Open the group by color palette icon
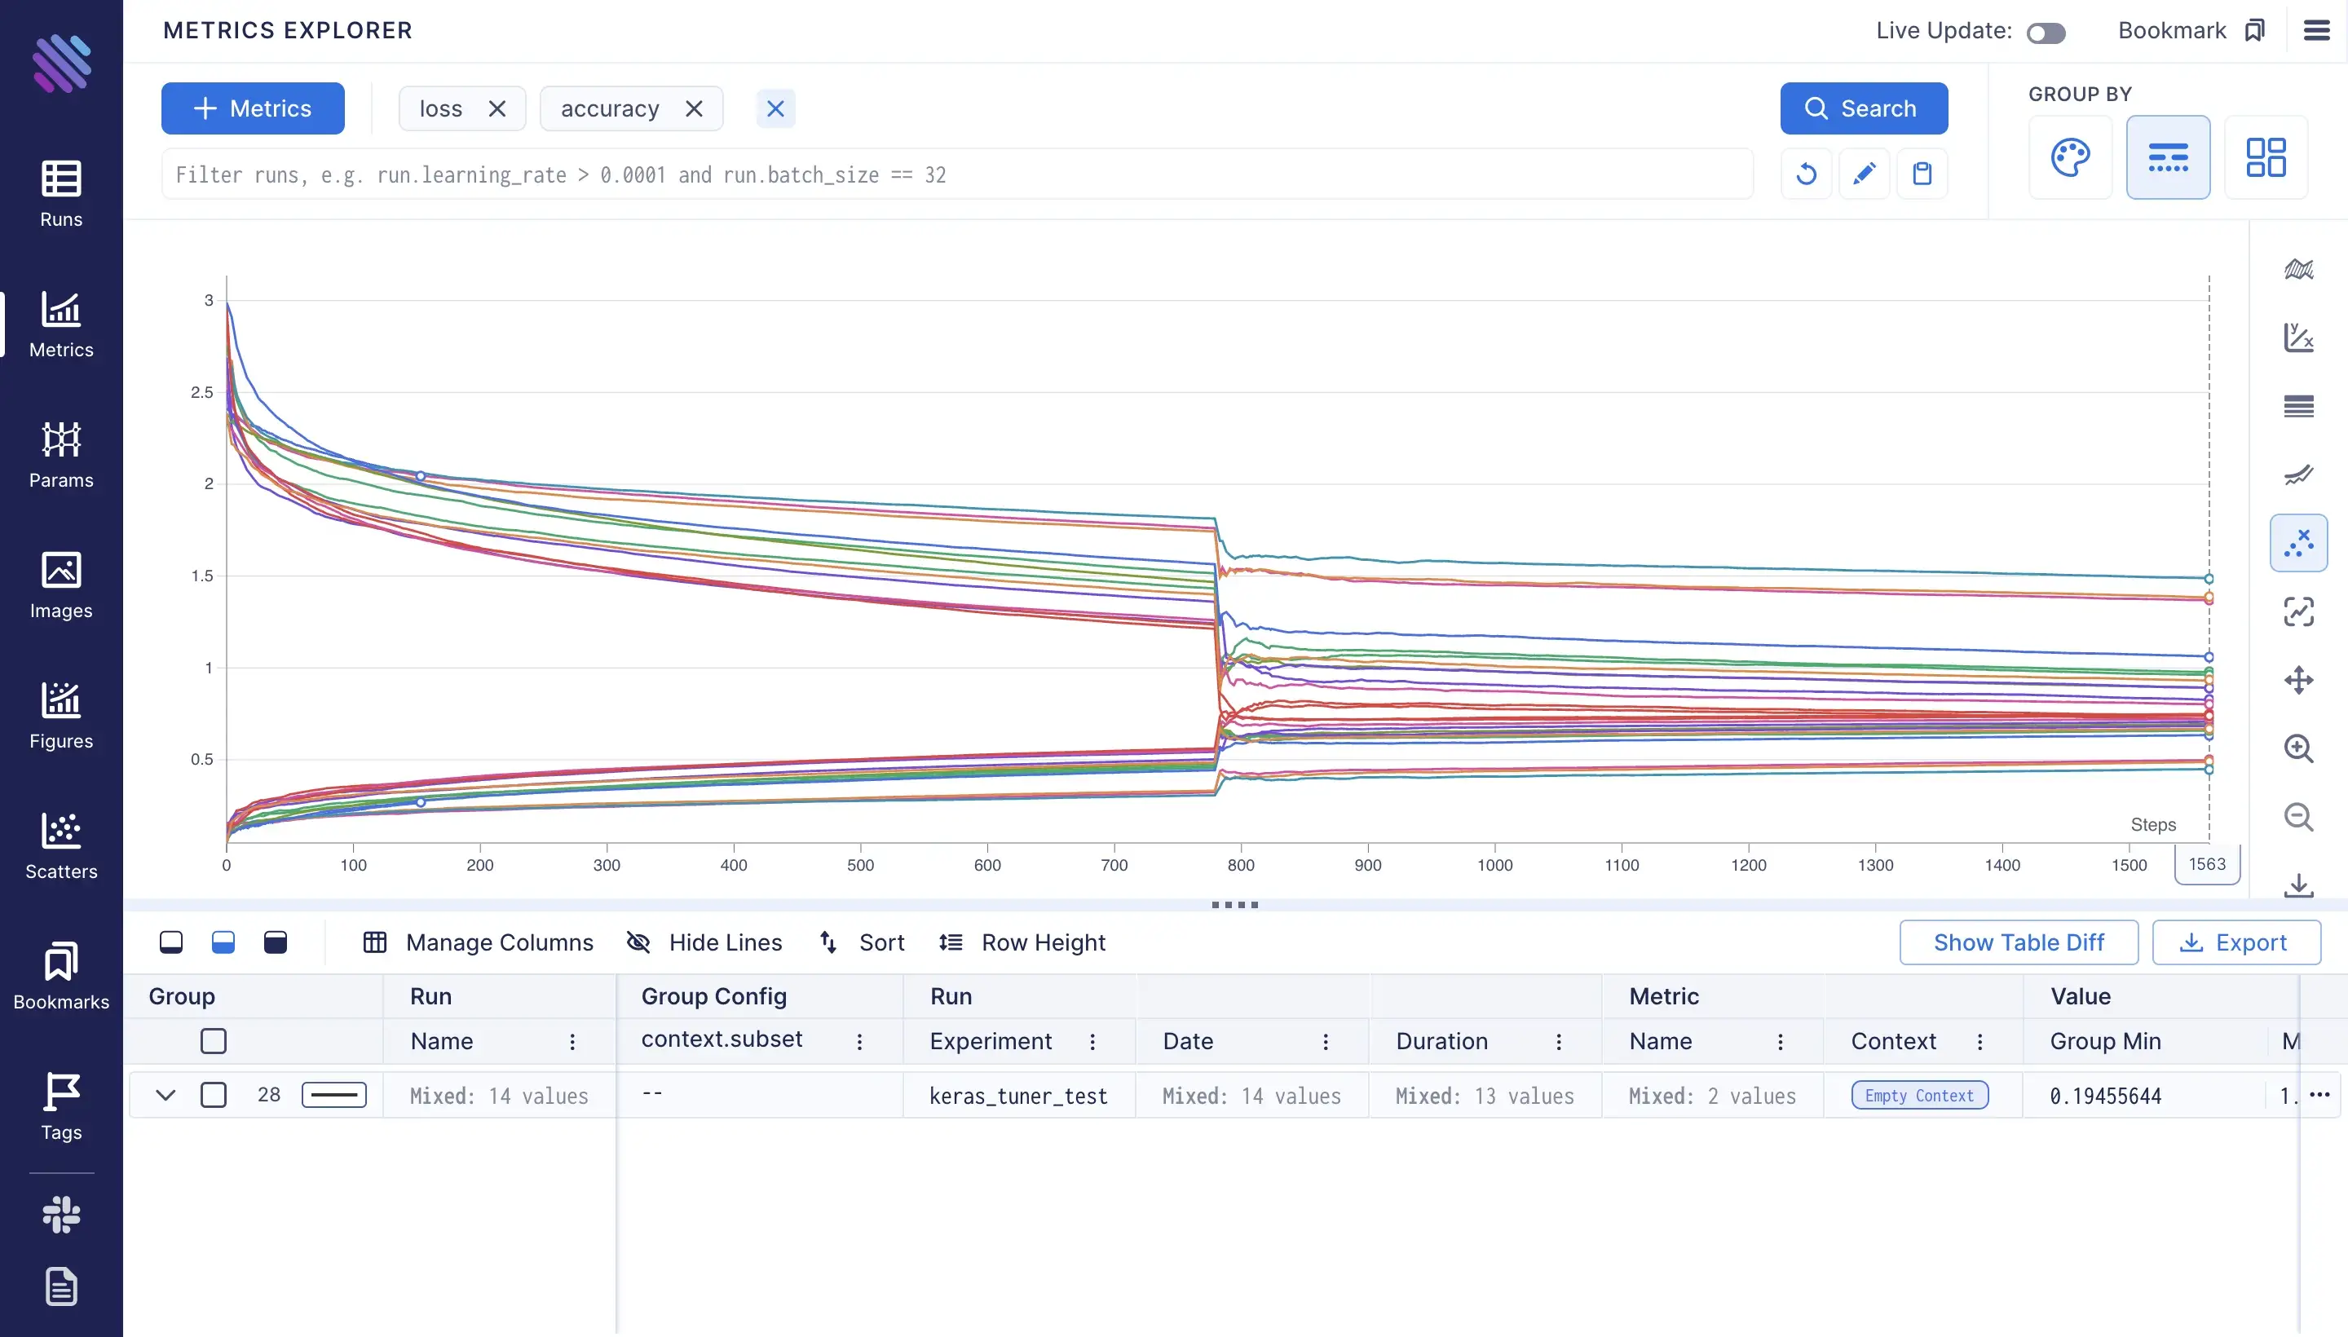Image resolution: width=2348 pixels, height=1337 pixels. [2070, 157]
